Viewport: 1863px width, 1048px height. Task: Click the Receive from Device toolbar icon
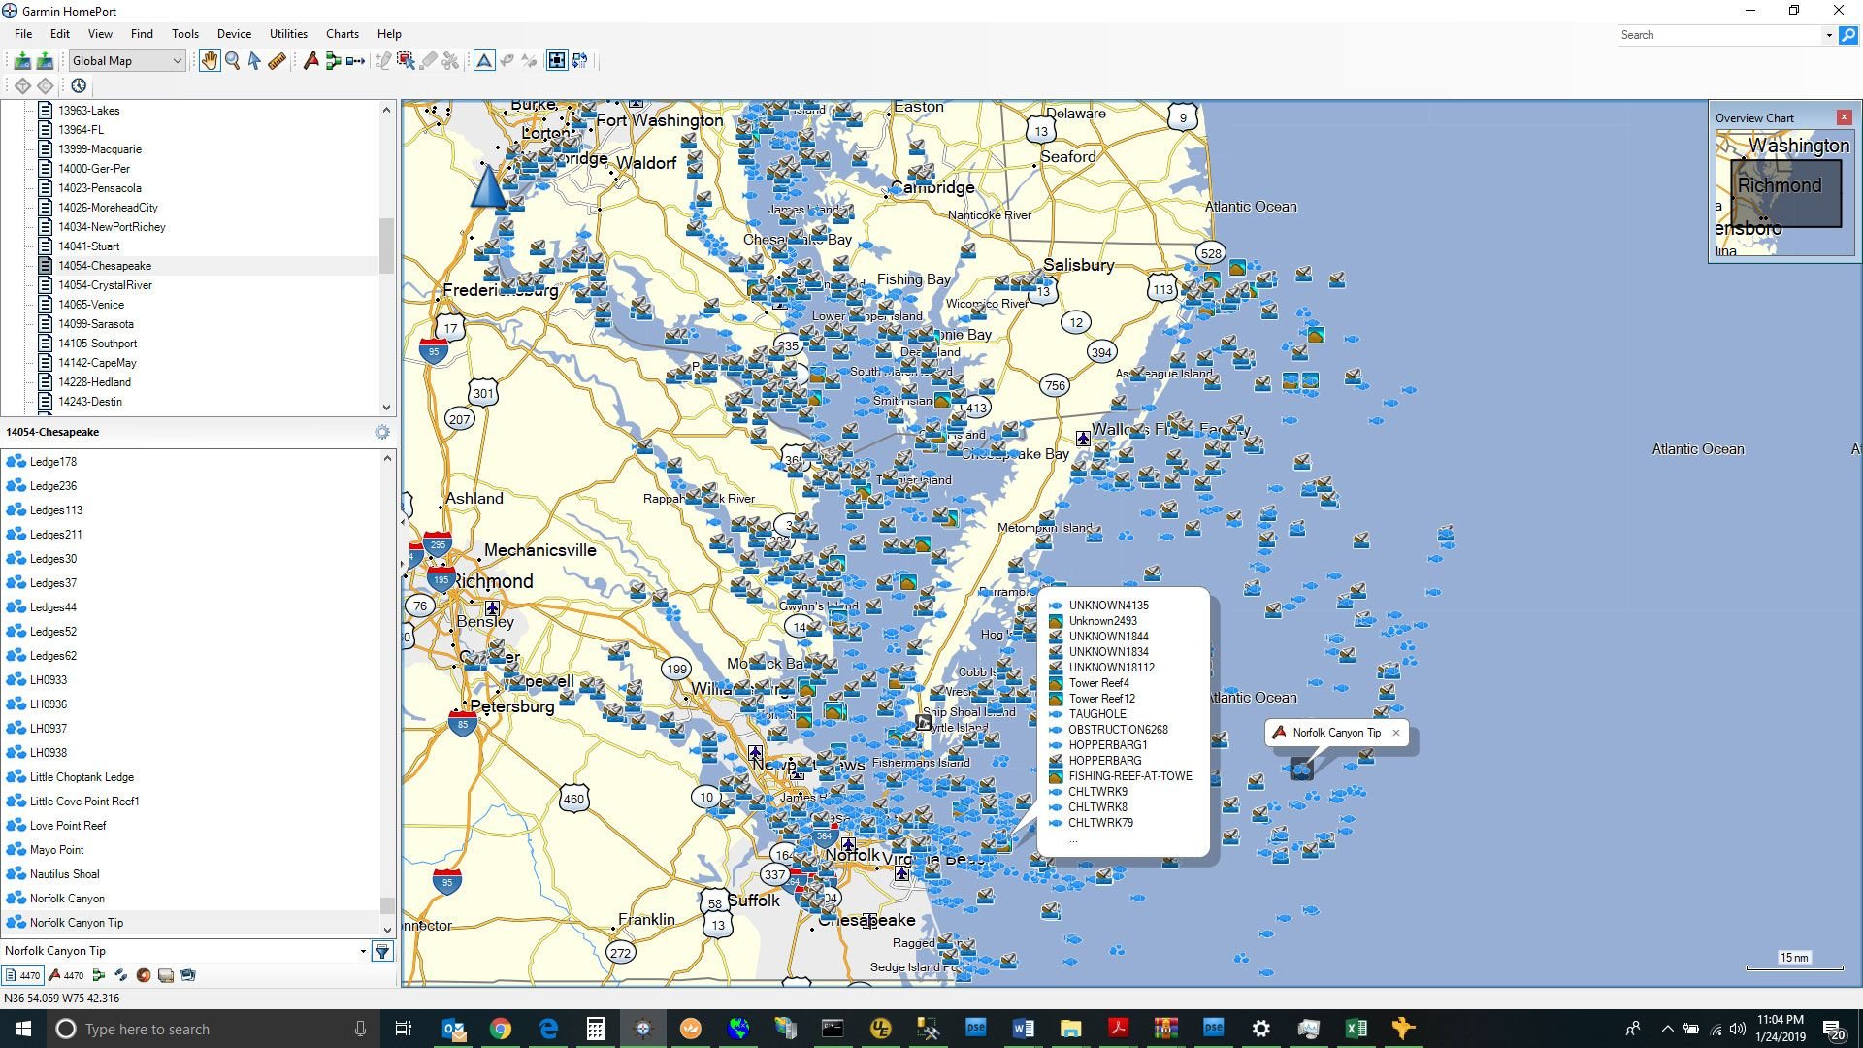click(22, 61)
